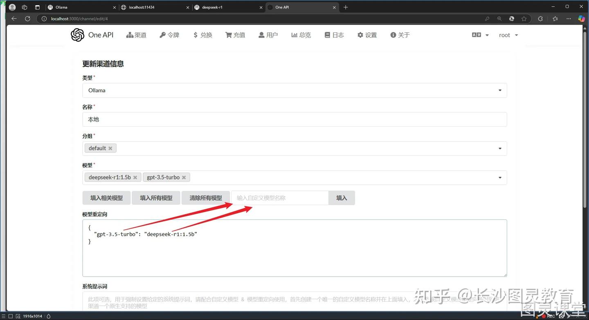Open the 用户 users page

268,35
